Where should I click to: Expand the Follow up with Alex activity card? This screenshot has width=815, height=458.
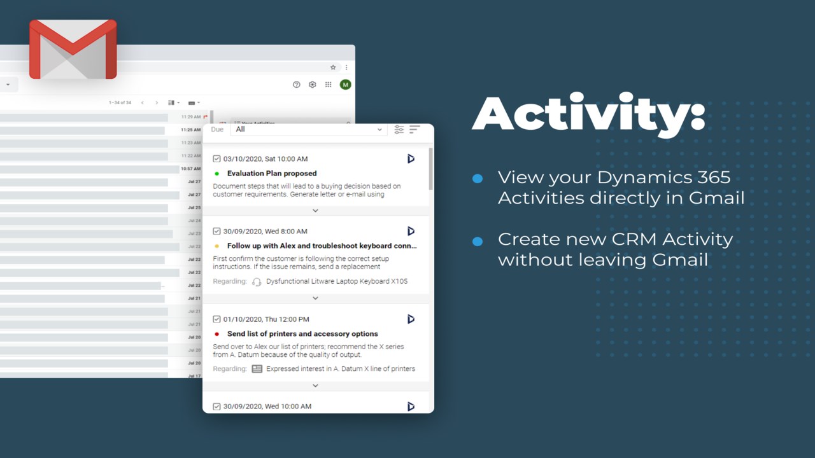(315, 298)
